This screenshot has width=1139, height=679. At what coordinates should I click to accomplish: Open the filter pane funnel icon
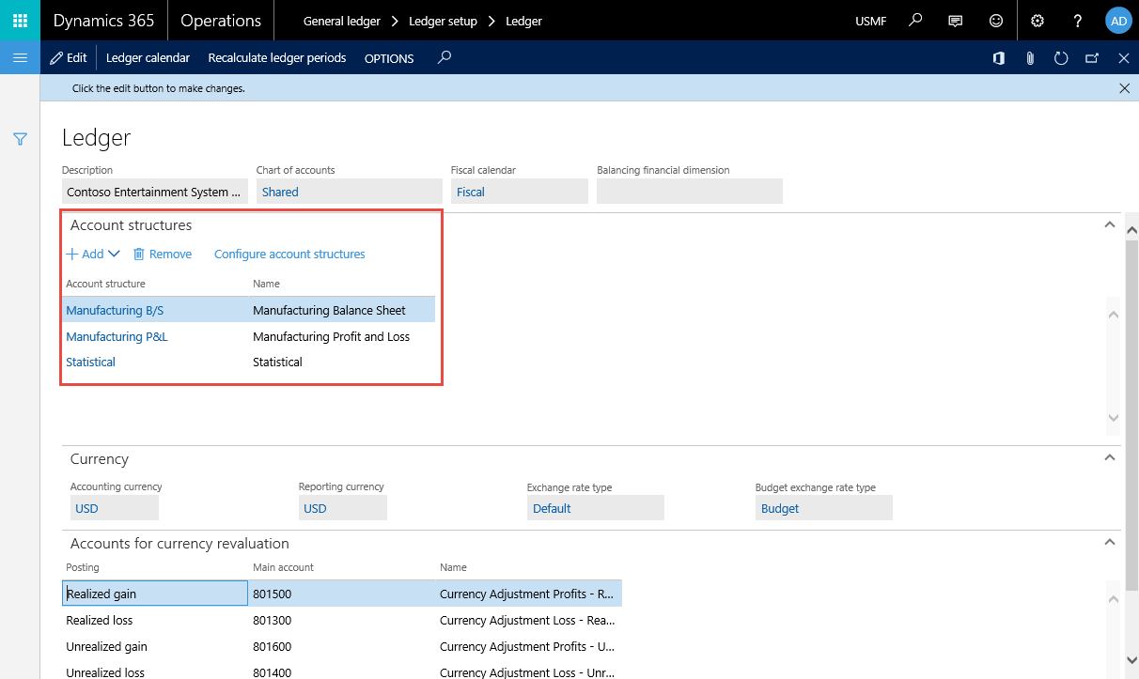pos(20,139)
